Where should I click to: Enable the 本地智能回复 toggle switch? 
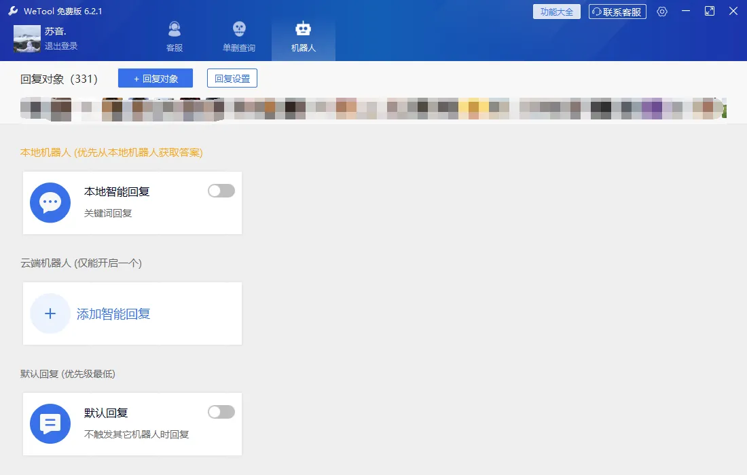click(221, 191)
